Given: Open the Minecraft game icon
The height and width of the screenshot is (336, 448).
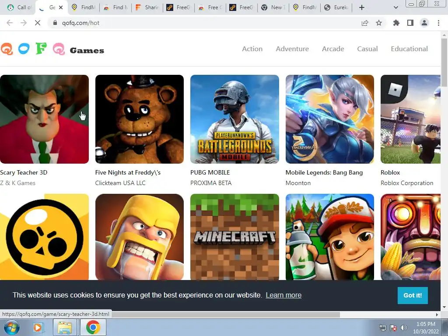Looking at the screenshot, I should 234,237.
